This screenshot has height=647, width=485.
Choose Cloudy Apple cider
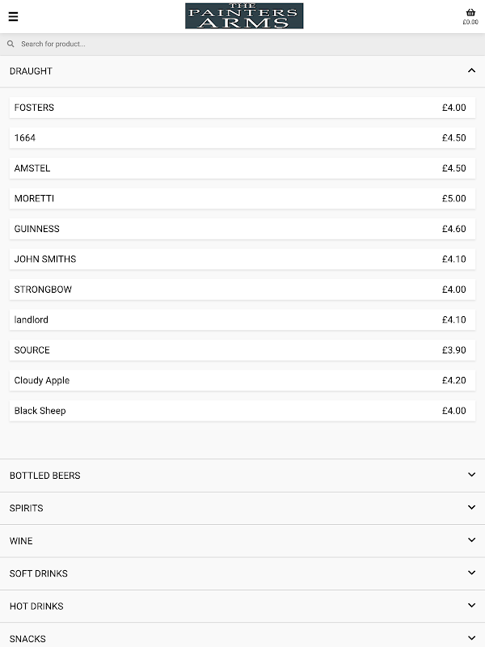pos(242,381)
